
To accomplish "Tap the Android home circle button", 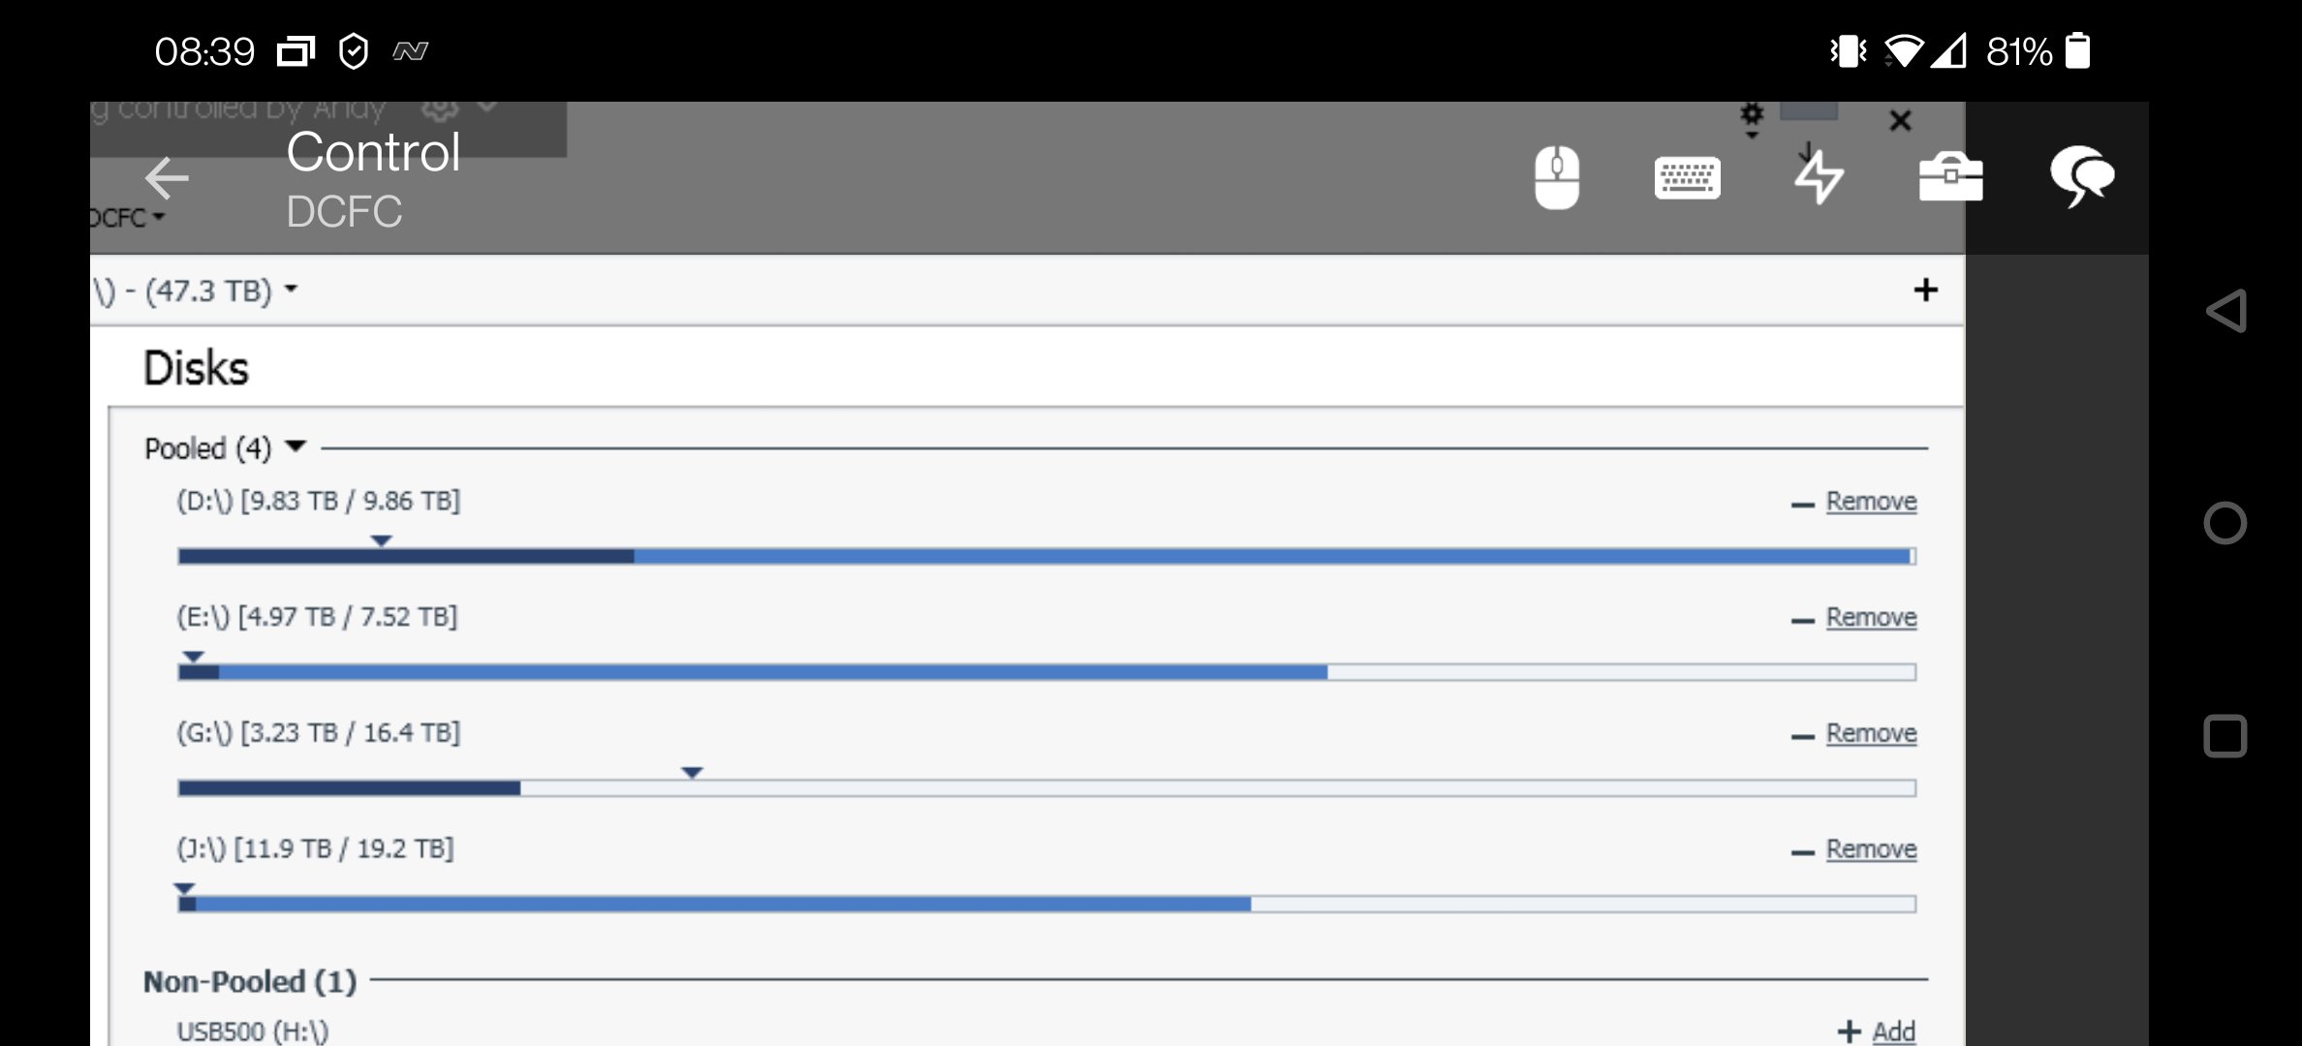I will tap(2227, 522).
